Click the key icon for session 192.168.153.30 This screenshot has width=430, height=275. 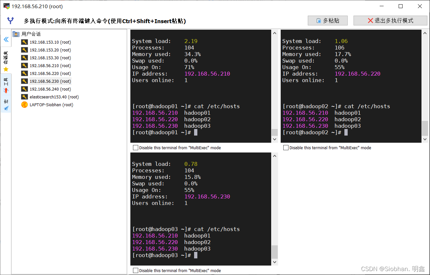tap(25, 58)
